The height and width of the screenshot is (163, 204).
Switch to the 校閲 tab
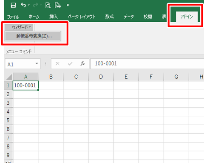[147, 17]
